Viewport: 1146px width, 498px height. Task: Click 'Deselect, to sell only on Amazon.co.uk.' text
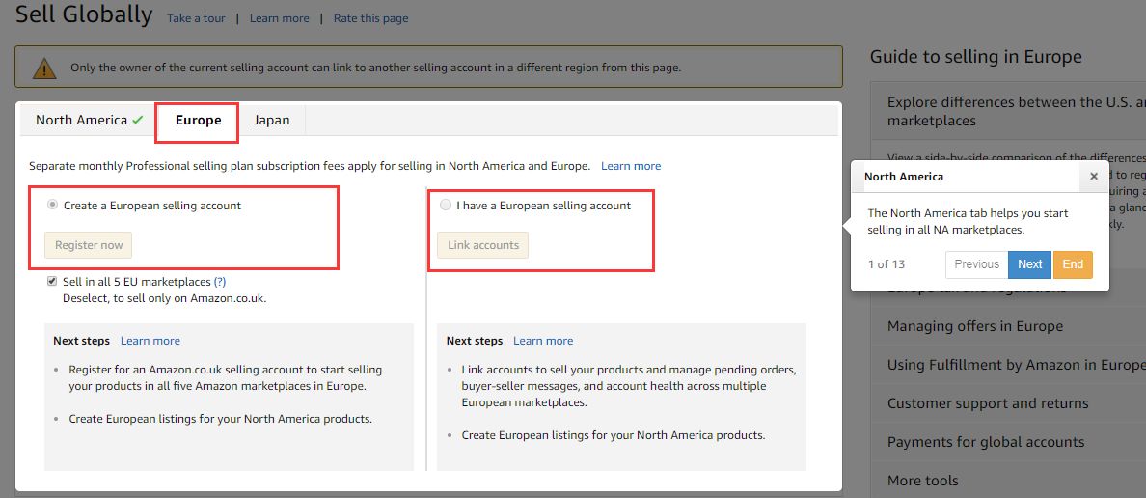click(x=164, y=297)
